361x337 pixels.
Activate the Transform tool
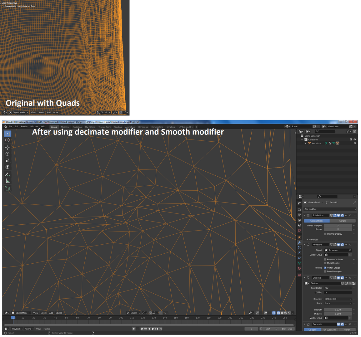click(x=8, y=167)
